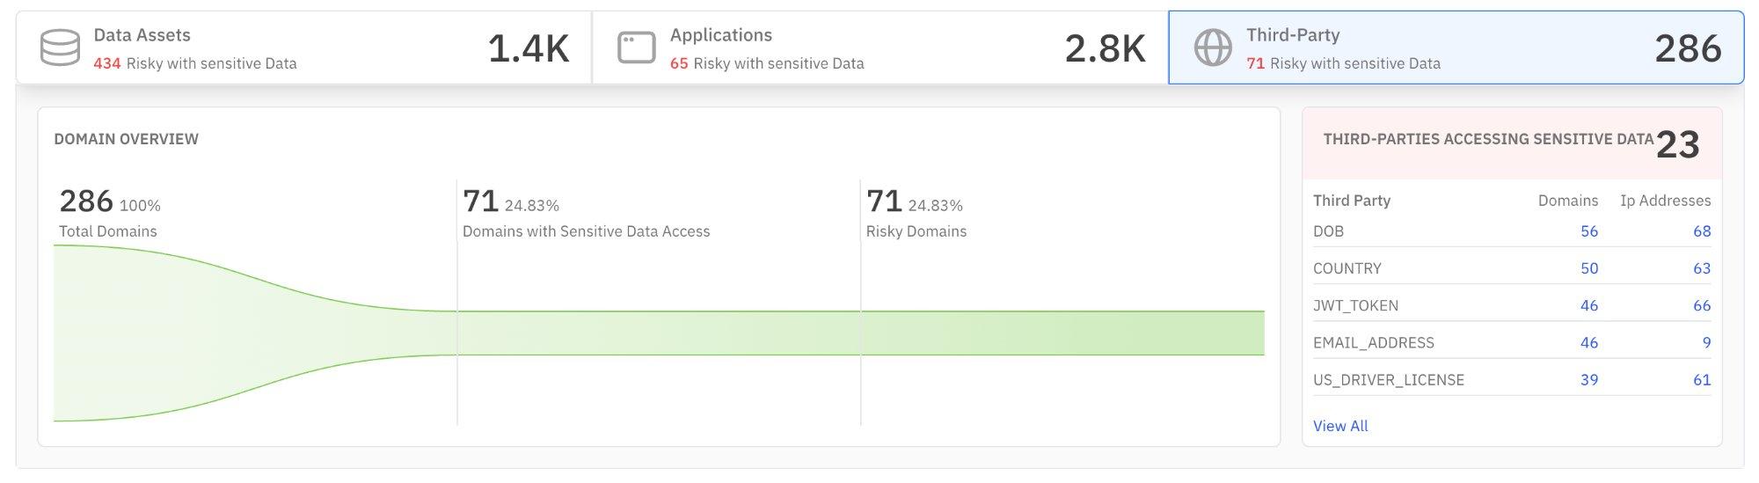
Task: Select the Third-Party summary tab
Action: pos(1456,48)
